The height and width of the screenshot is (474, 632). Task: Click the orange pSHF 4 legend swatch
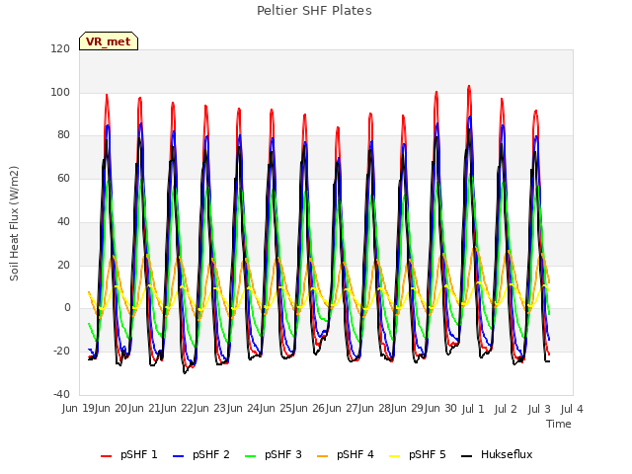click(323, 456)
